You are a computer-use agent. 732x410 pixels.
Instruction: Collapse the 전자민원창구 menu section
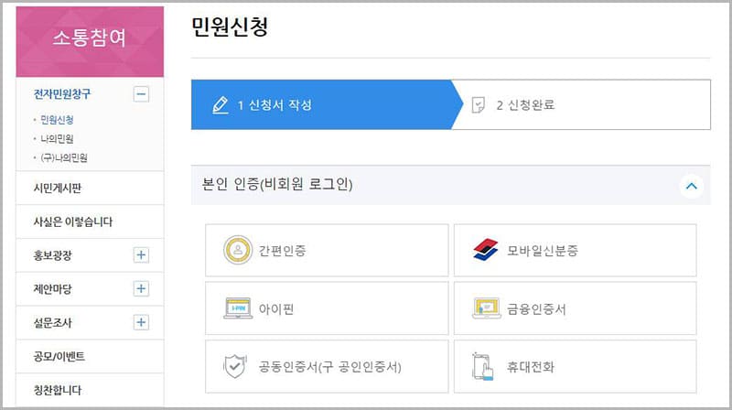(141, 93)
